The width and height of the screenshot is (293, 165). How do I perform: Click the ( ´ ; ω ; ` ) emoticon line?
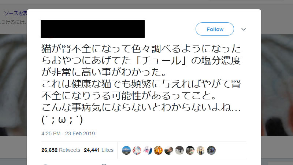(x=62, y=120)
